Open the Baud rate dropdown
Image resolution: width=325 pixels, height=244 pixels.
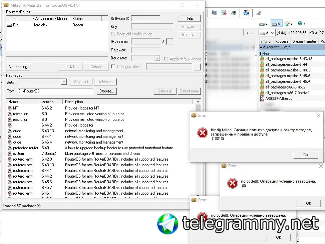coord(157,58)
